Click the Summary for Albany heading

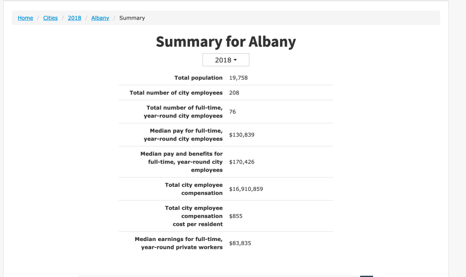click(226, 42)
